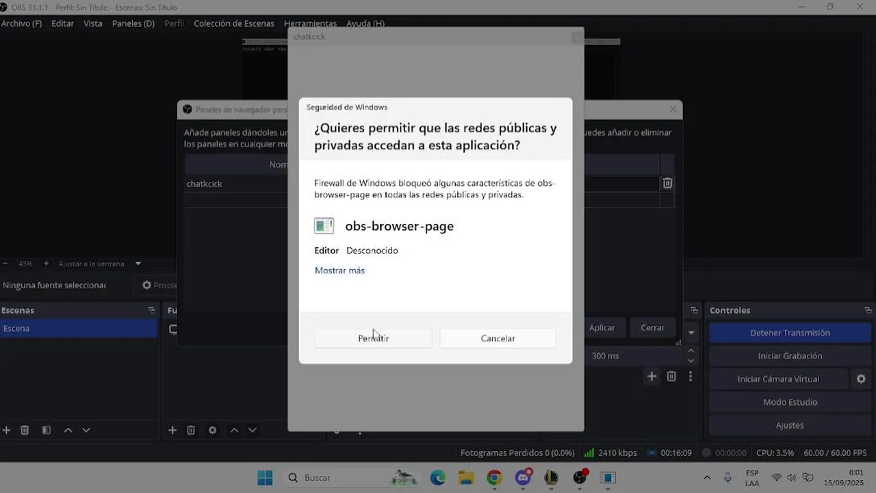Delete scene with trash icon in Escenas

pos(25,430)
